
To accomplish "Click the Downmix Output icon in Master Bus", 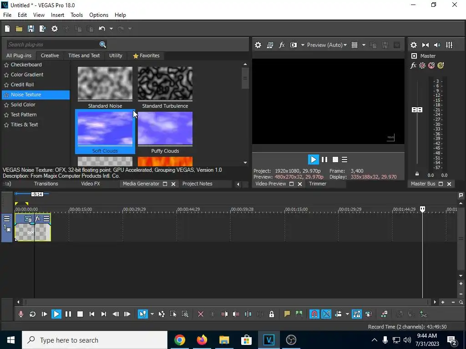I will (x=425, y=45).
